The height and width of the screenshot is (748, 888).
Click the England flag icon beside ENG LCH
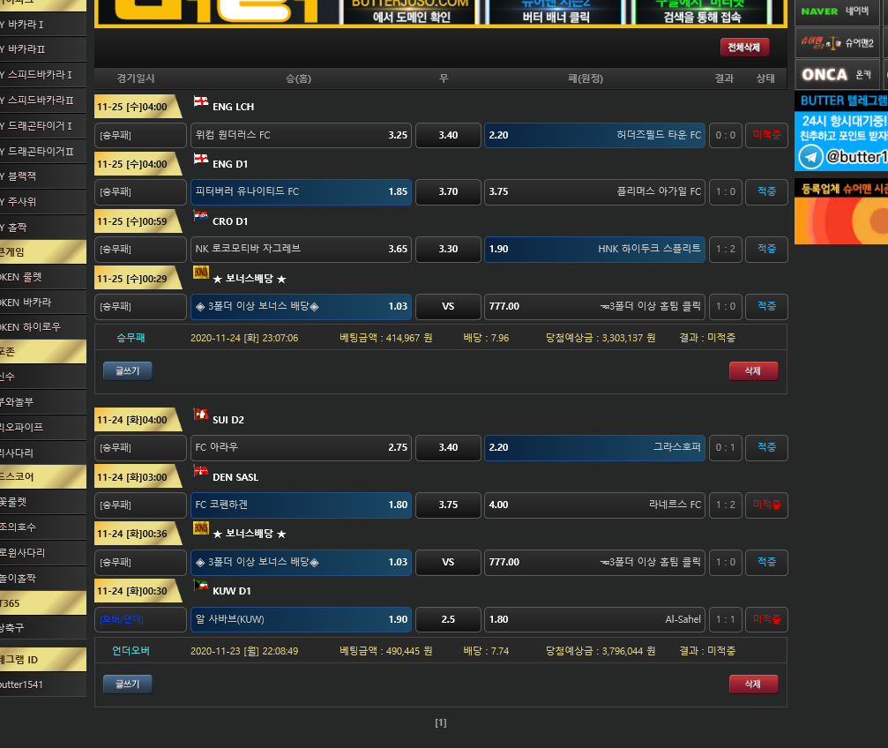pyautogui.click(x=201, y=102)
